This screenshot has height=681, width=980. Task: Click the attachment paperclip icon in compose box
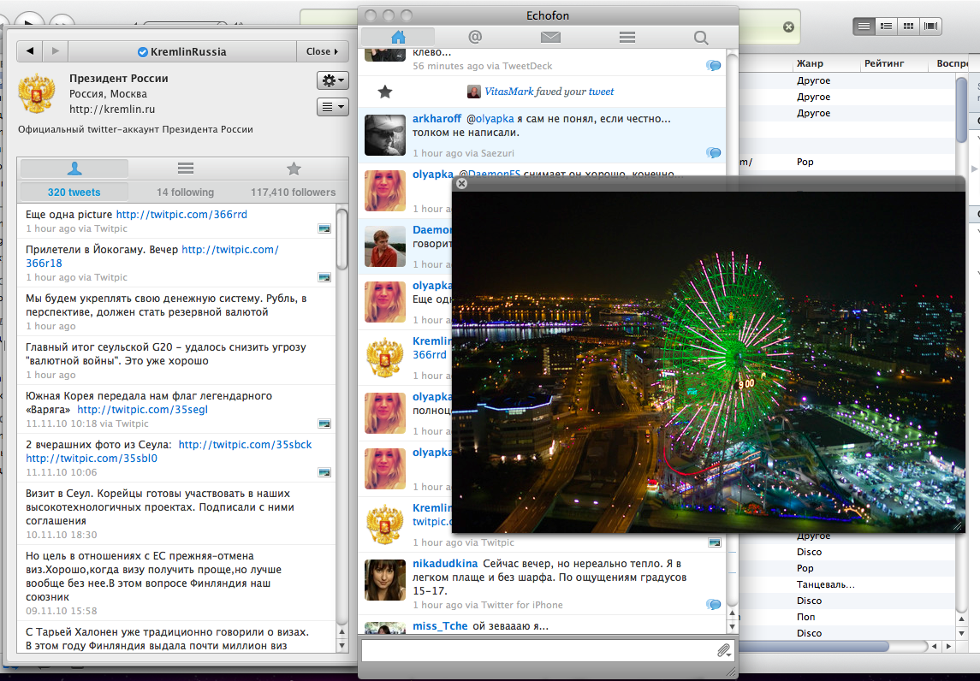coord(723,651)
